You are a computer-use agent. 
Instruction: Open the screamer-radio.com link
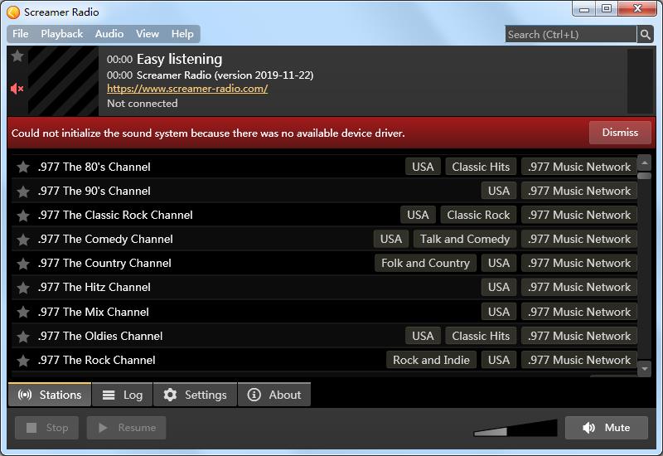(x=187, y=89)
